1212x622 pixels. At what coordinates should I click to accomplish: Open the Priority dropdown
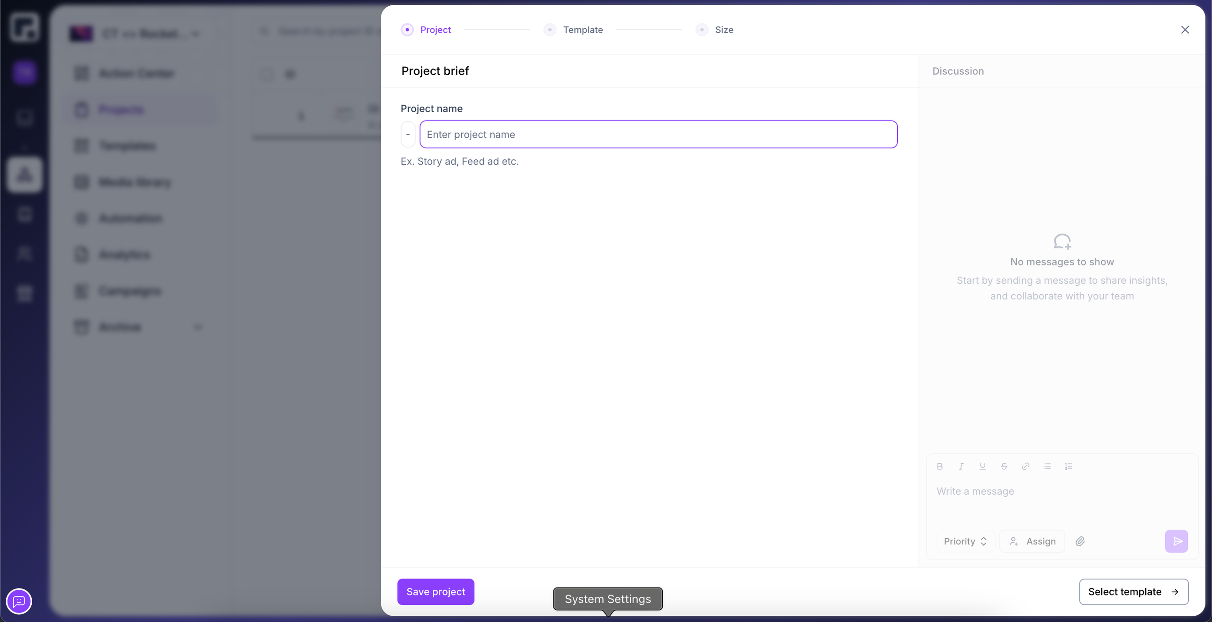[x=965, y=542]
